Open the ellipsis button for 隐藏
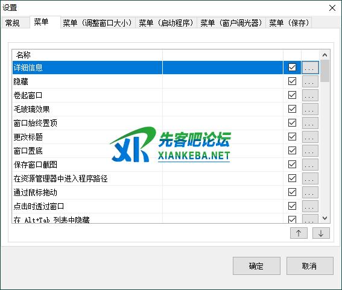The width and height of the screenshot is (342, 290). (310, 81)
